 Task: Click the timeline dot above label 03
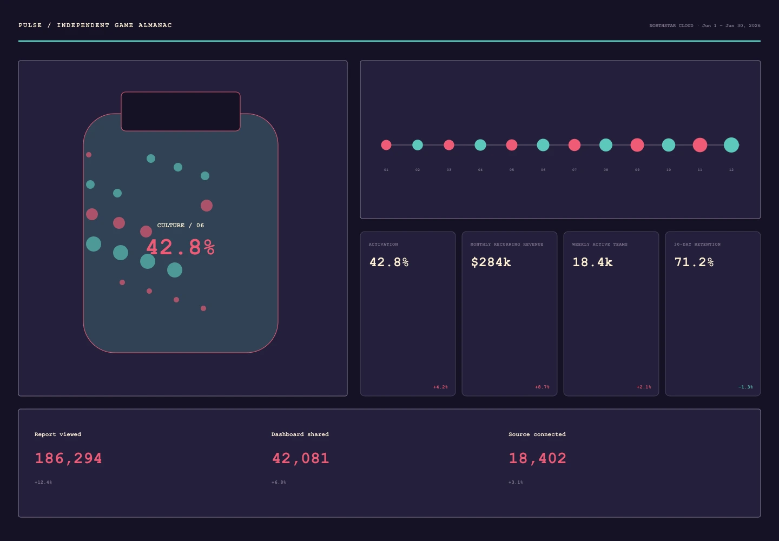[449, 145]
